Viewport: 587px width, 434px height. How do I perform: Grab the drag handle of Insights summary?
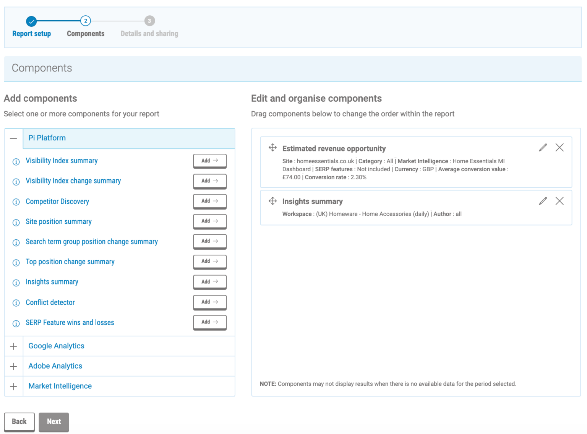click(x=273, y=200)
